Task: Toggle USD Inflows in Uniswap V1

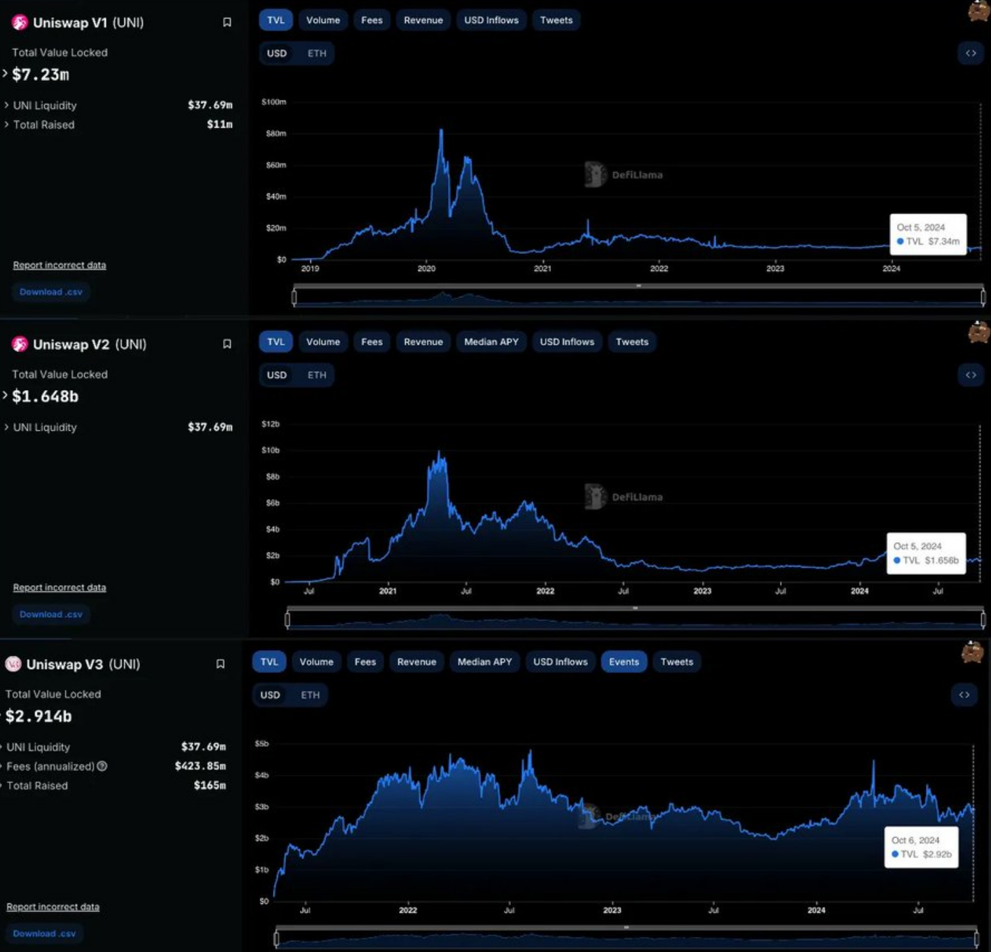Action: click(x=491, y=20)
